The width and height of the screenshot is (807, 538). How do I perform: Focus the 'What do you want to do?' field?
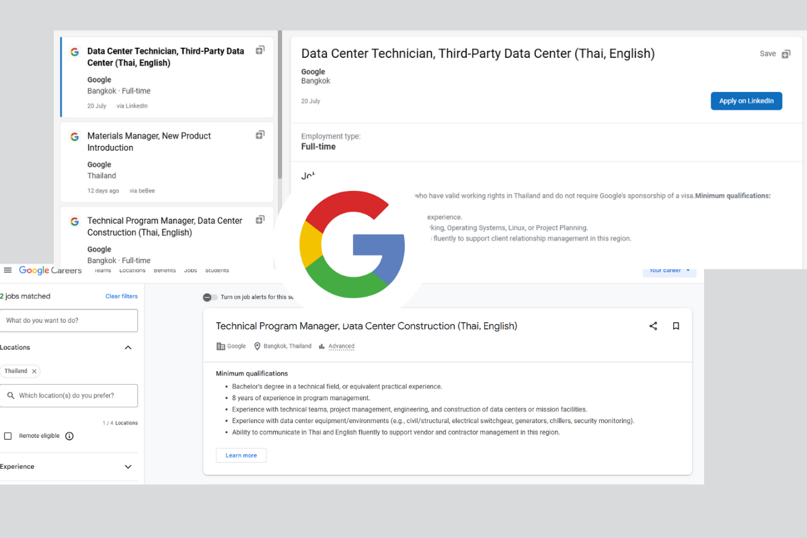[69, 320]
